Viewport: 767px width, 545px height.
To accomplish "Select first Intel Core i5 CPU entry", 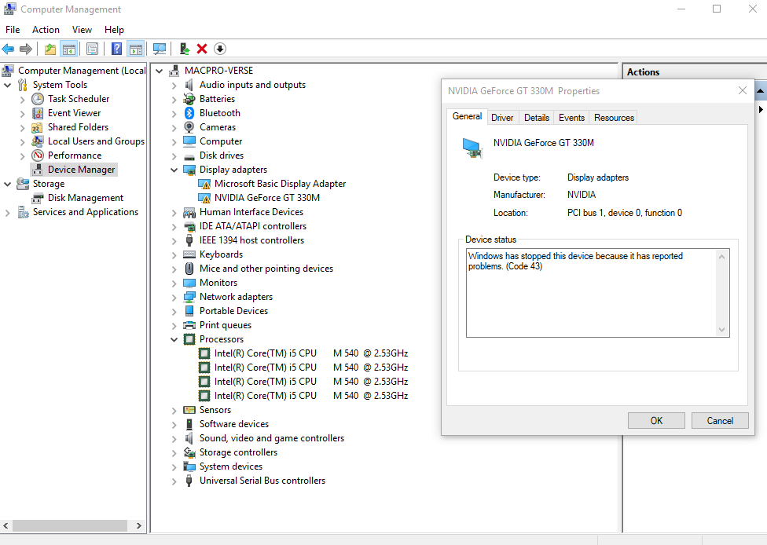I will [x=310, y=353].
